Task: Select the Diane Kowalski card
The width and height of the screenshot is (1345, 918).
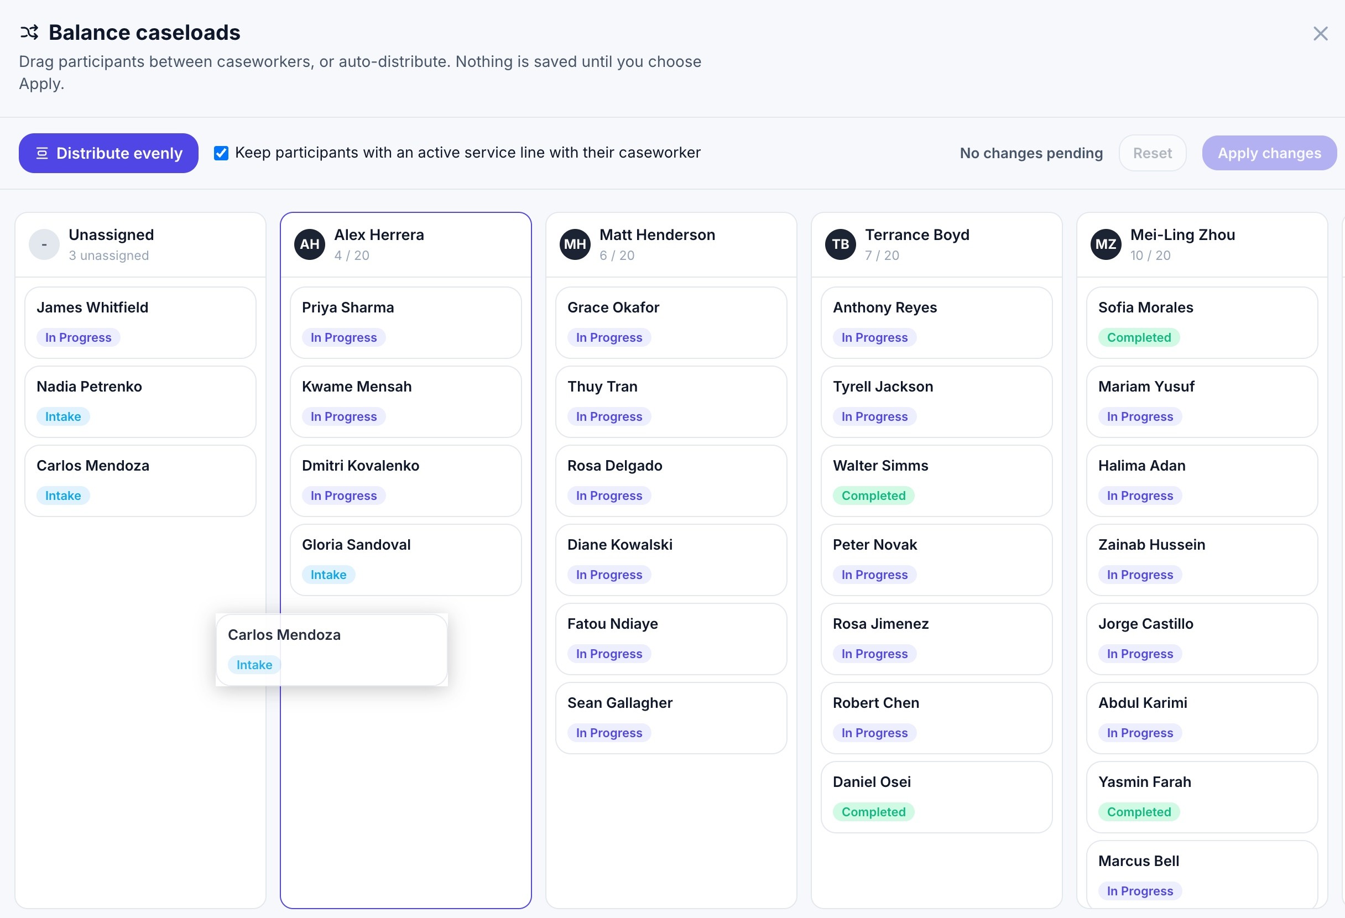Action: pos(671,560)
